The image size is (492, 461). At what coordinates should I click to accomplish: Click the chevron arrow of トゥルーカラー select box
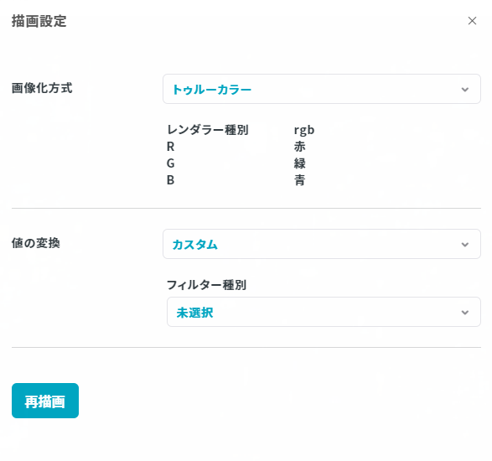pos(465,90)
